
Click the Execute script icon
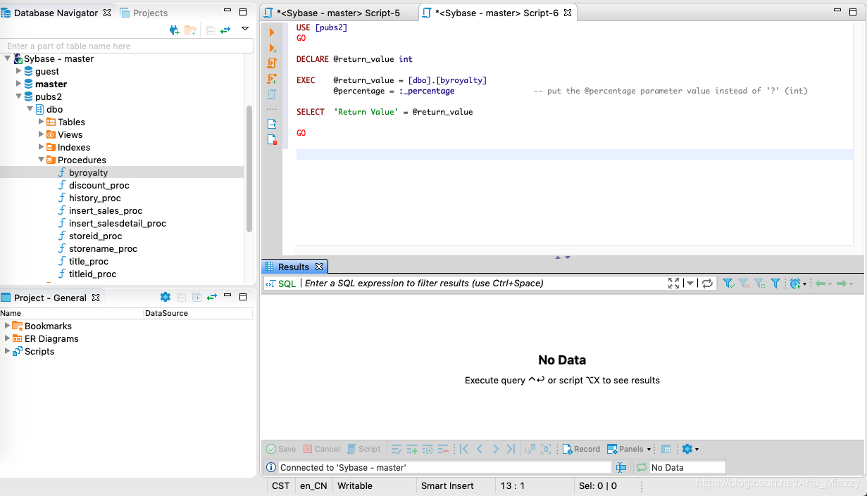[272, 63]
